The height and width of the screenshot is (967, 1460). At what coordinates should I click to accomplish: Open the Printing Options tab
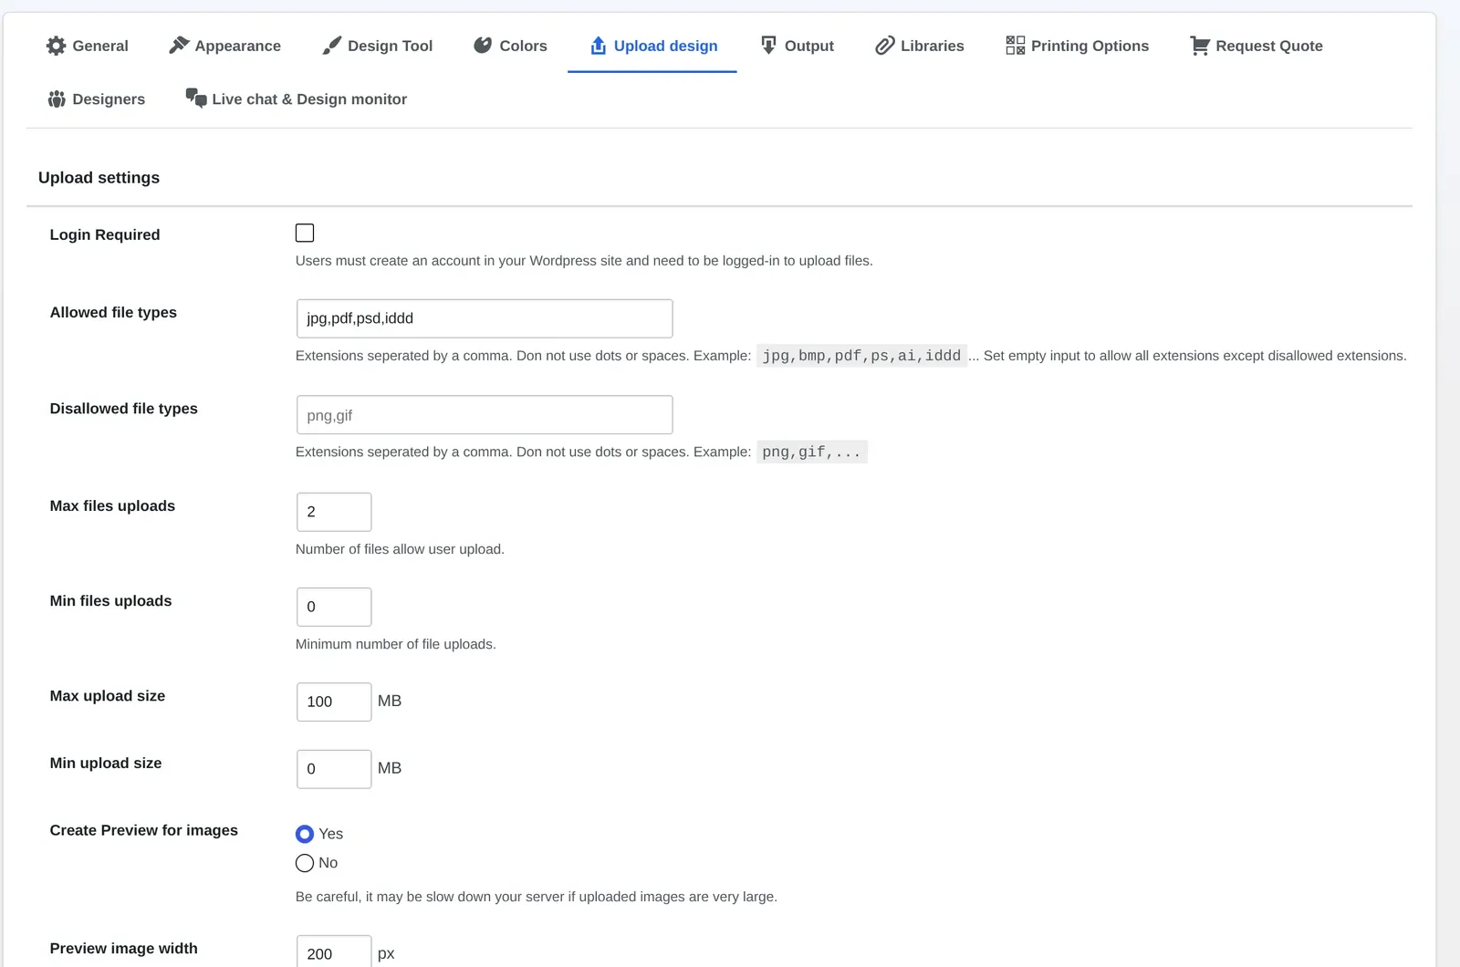[1078, 46]
